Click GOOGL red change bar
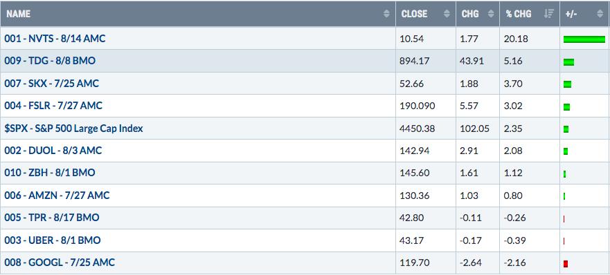 click(566, 264)
